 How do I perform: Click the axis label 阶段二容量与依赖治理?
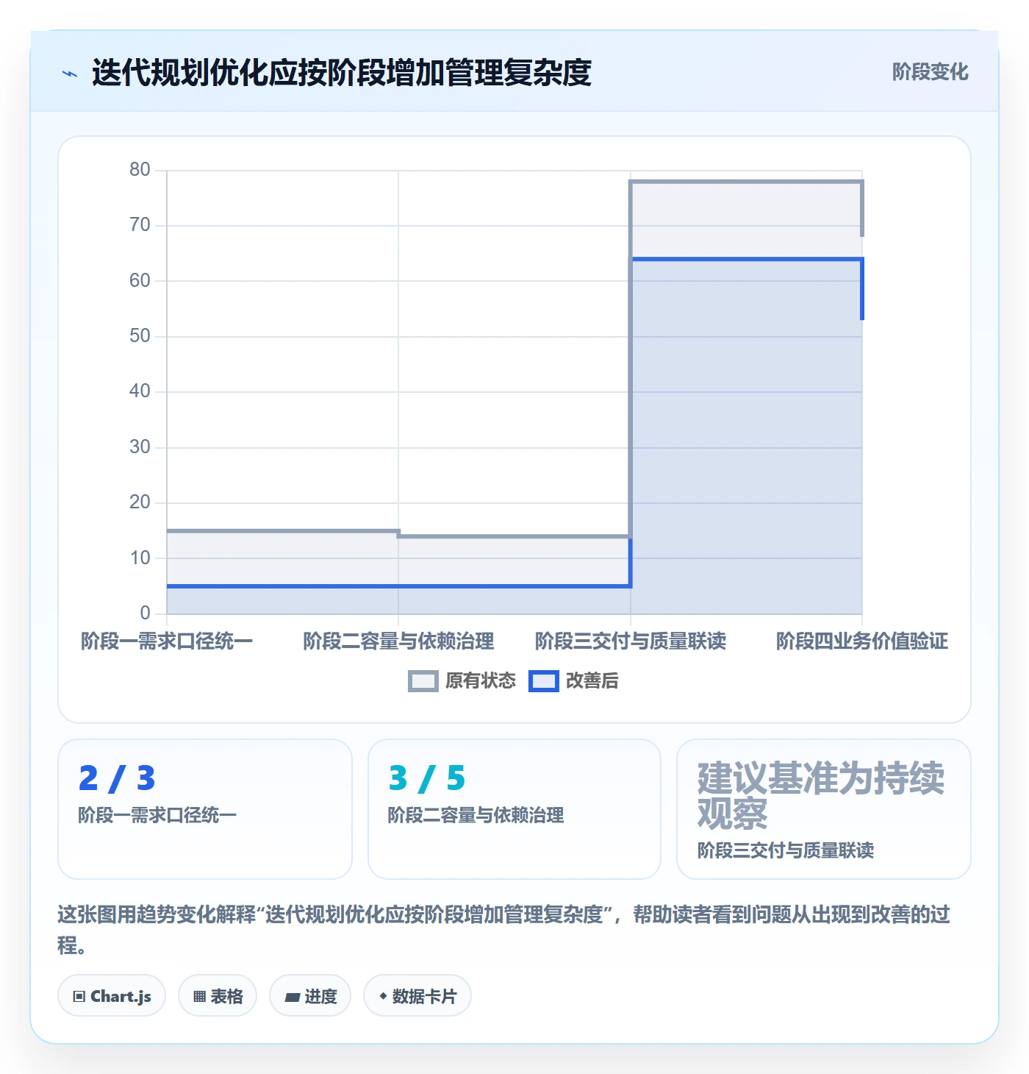(398, 641)
